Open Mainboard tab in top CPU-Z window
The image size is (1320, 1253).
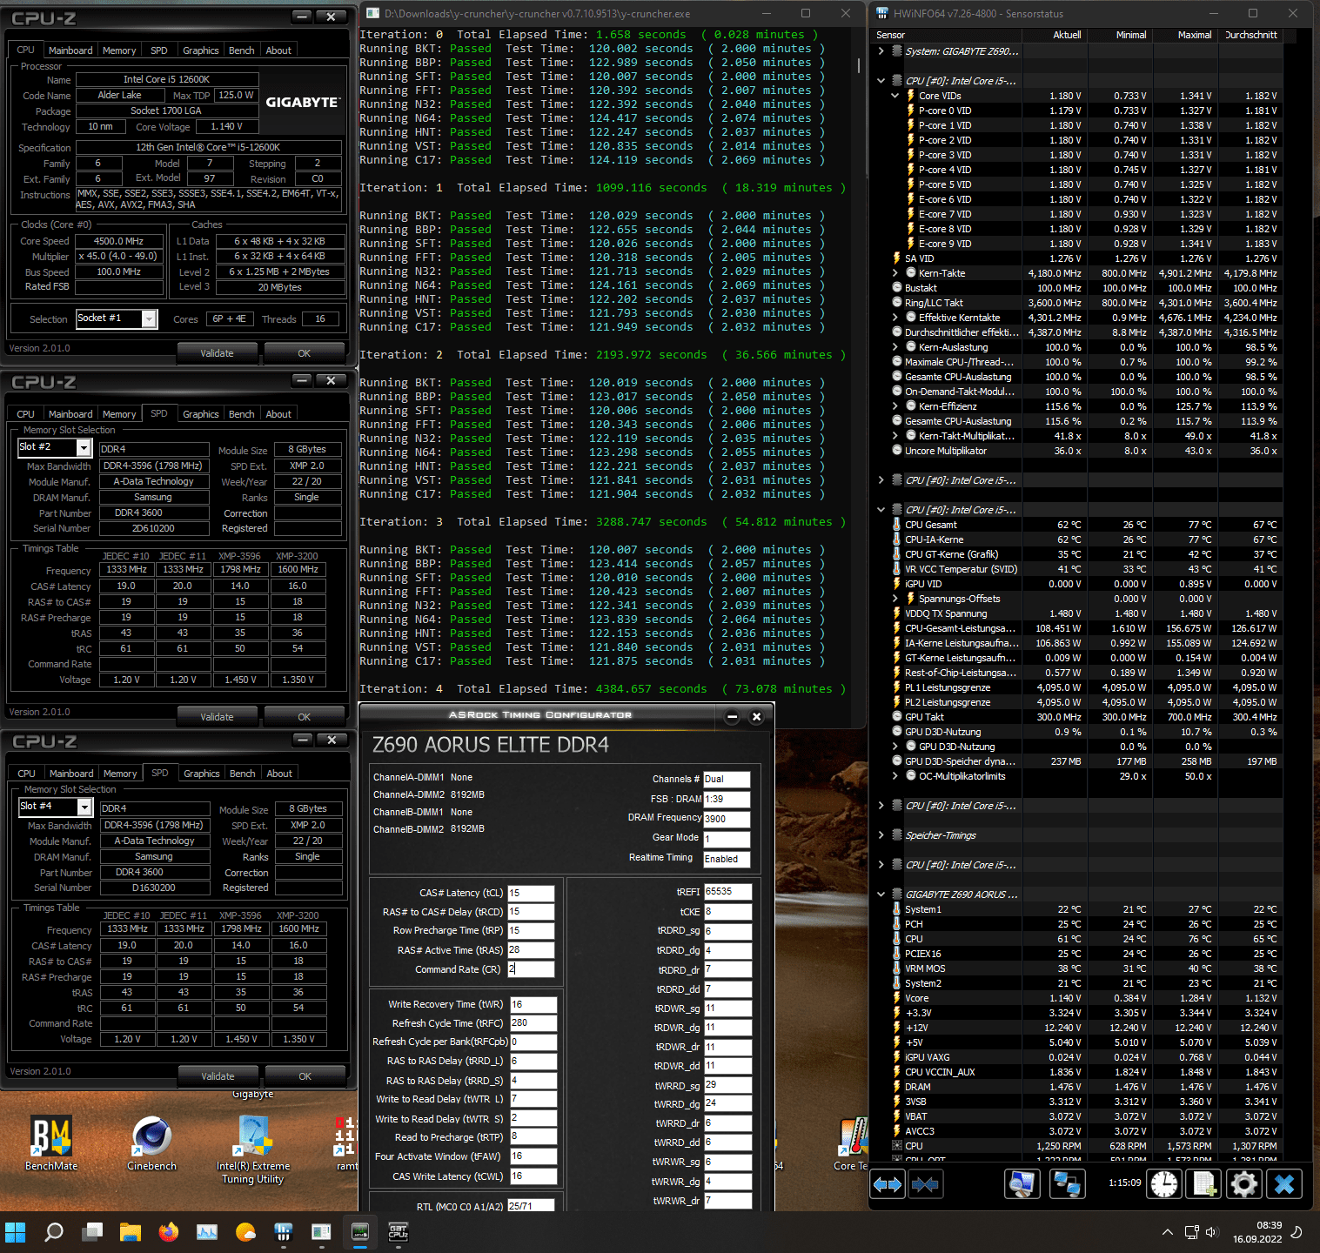click(70, 50)
